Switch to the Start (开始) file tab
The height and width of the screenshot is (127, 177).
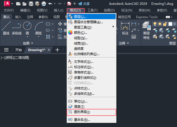pos(19,50)
